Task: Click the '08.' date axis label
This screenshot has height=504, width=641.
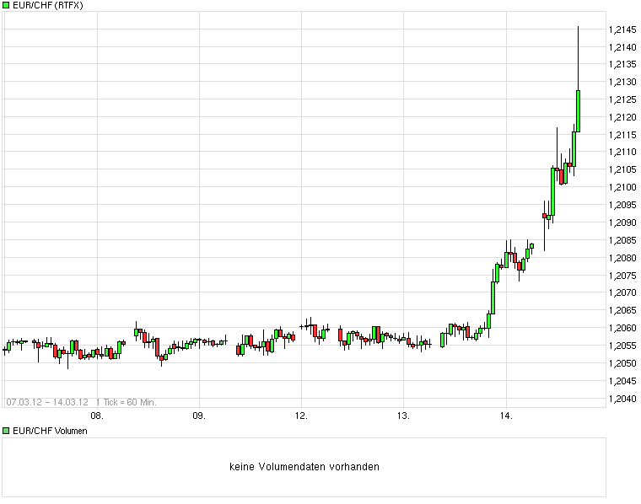Action: [x=97, y=416]
